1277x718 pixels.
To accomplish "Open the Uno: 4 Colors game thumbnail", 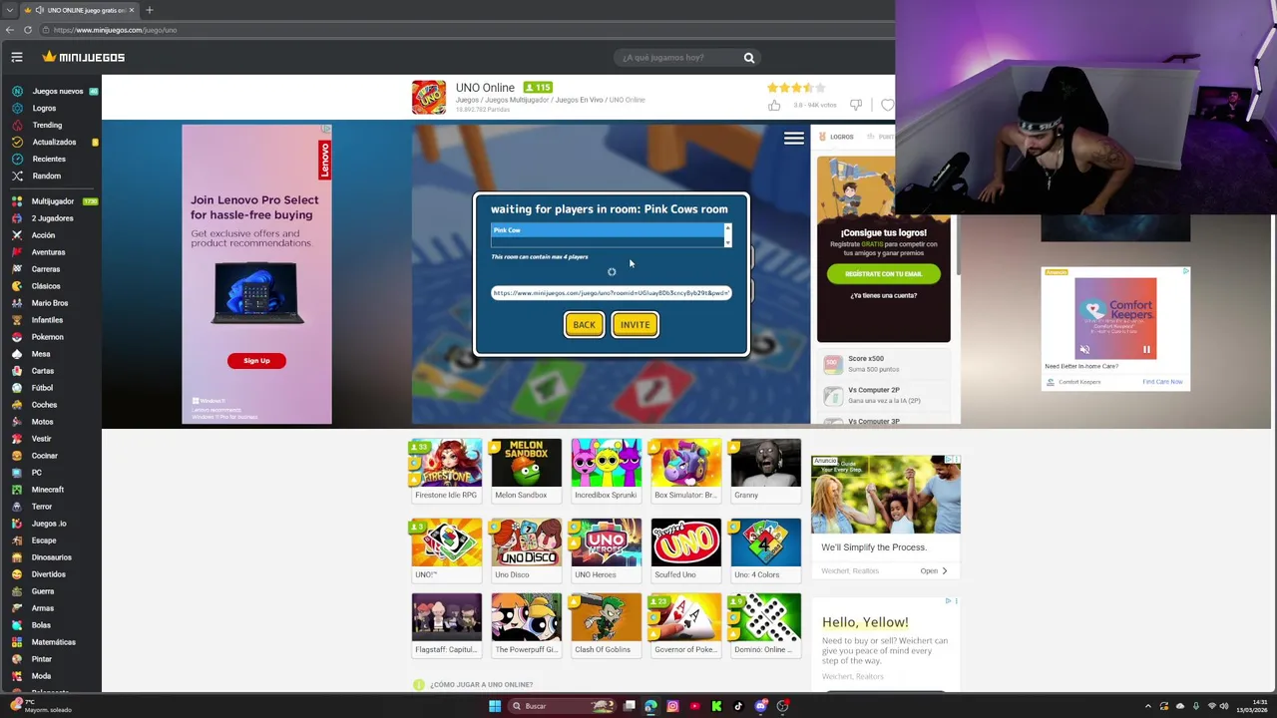I will (765, 549).
